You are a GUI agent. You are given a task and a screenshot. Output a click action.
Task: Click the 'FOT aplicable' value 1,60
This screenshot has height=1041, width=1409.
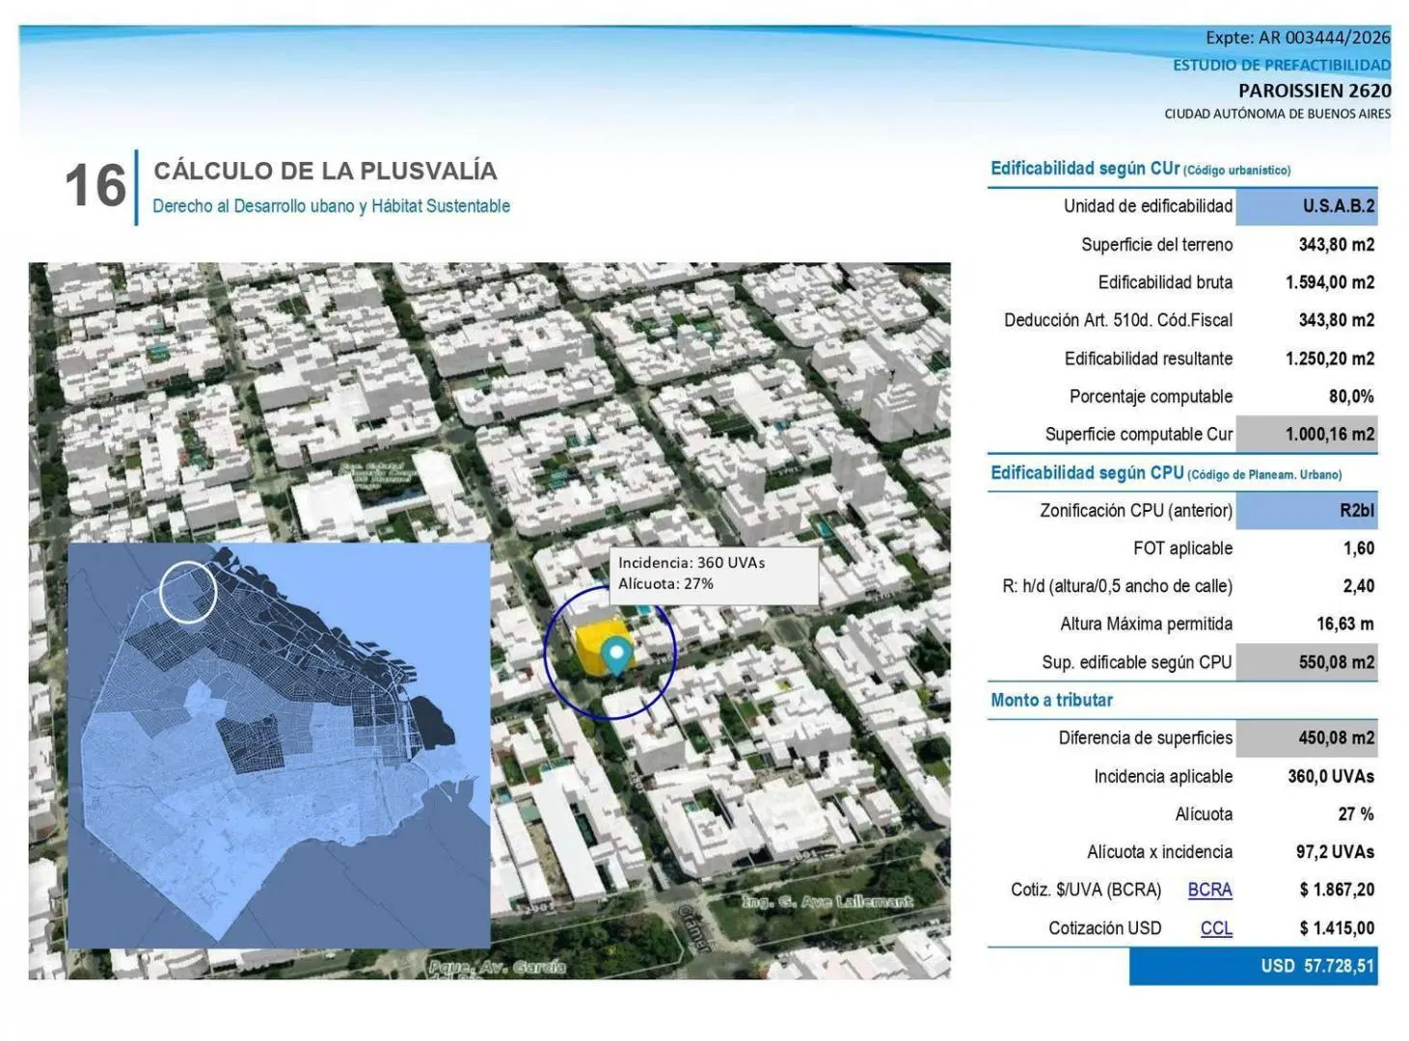[x=1359, y=548]
